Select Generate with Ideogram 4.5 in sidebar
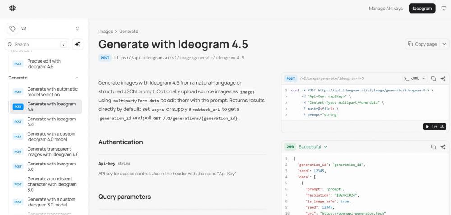 (46, 107)
